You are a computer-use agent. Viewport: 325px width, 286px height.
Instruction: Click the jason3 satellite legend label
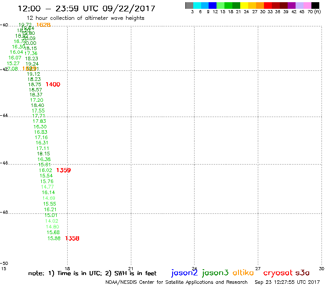coord(215,273)
